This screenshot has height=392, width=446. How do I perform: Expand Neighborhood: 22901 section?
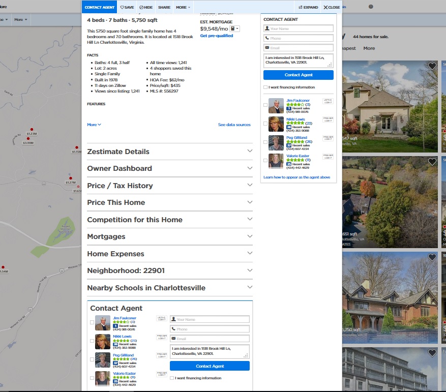[x=170, y=270]
